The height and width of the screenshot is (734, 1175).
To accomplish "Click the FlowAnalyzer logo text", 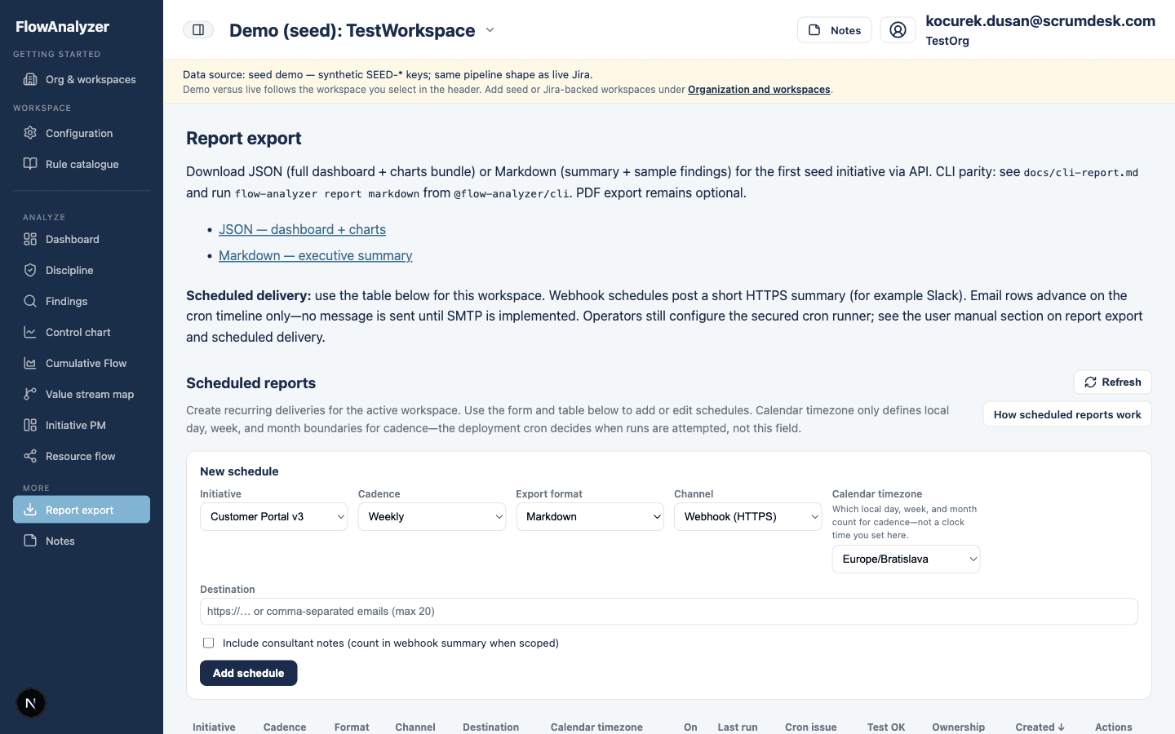I will [63, 27].
